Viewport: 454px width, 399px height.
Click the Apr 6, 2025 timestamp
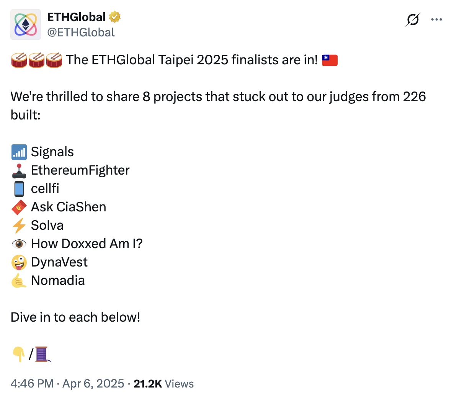pos(93,383)
